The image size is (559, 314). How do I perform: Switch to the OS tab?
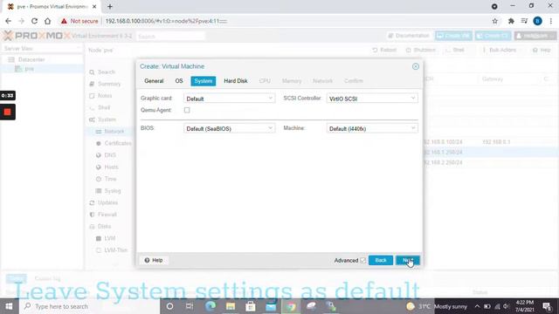pos(179,81)
